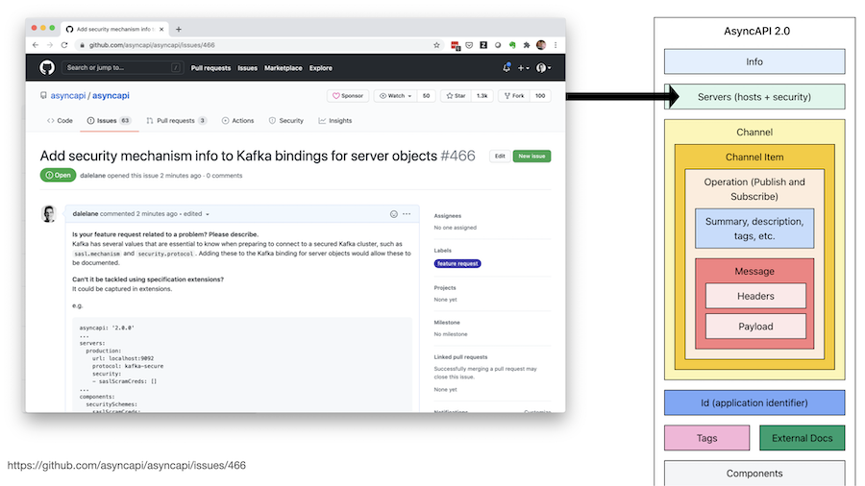
Task: Go back with the browser back arrow
Action: point(36,45)
